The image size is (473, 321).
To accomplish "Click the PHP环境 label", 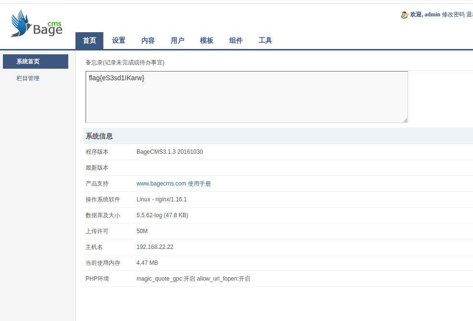I will [97, 279].
